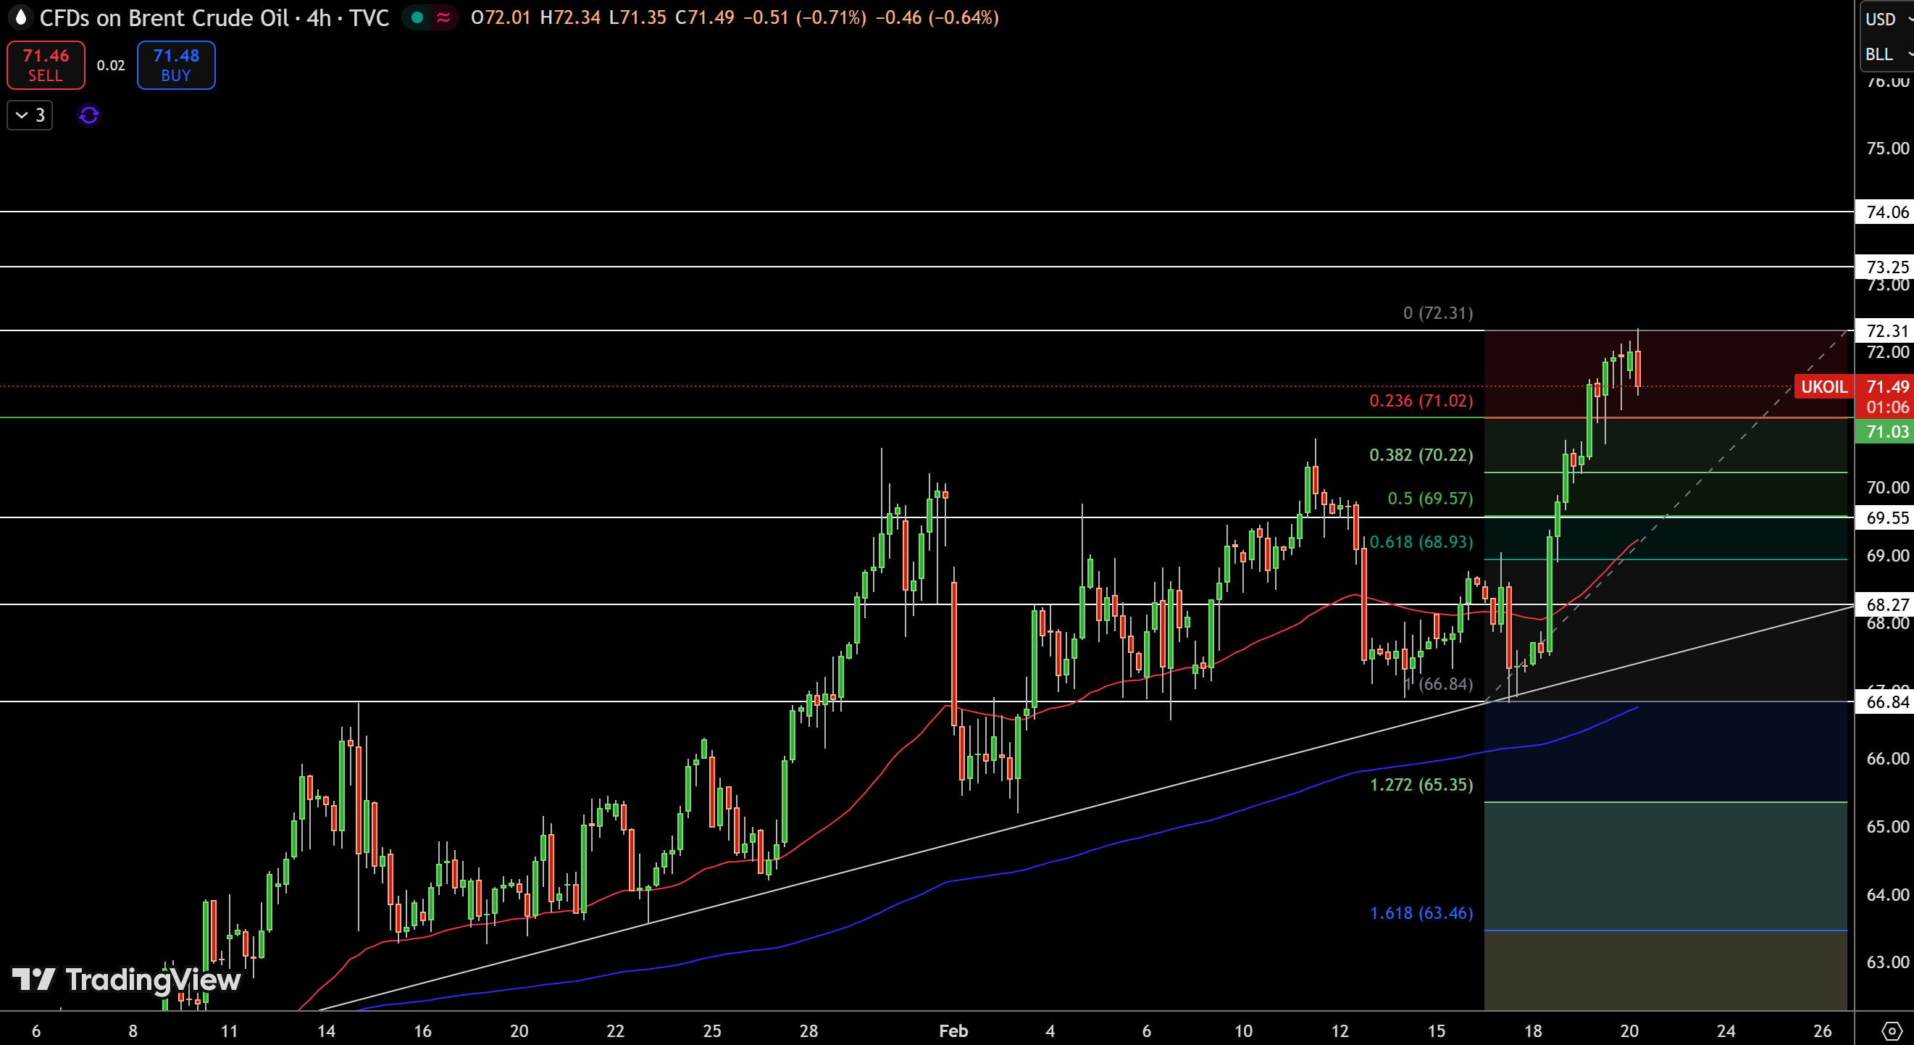Select the 66.84 price axis label
This screenshot has height=1045, width=1914.
pyautogui.click(x=1885, y=702)
